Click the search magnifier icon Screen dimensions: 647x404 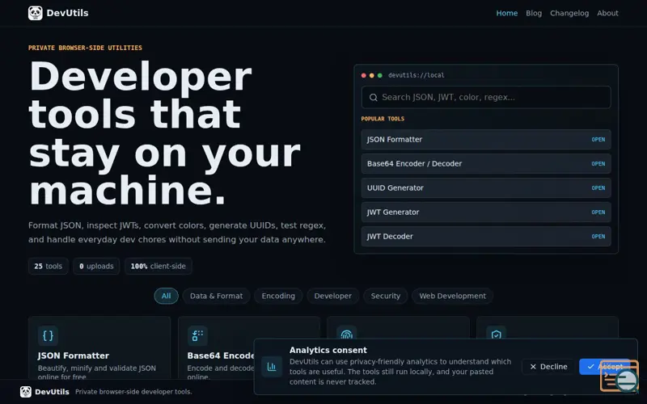(x=373, y=97)
